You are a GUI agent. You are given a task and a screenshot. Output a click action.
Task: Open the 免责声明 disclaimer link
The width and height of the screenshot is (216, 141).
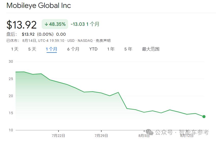tap(103, 41)
